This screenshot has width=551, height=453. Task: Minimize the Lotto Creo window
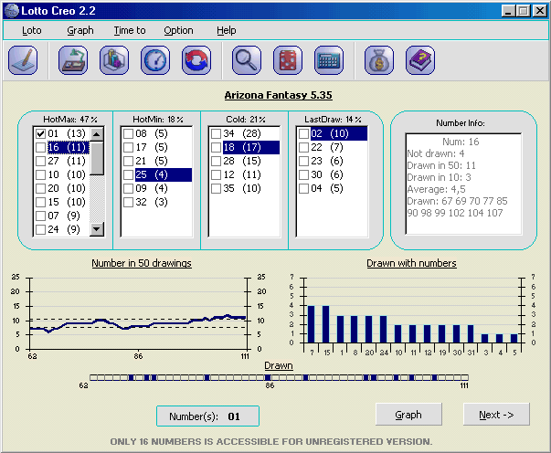pos(507,11)
